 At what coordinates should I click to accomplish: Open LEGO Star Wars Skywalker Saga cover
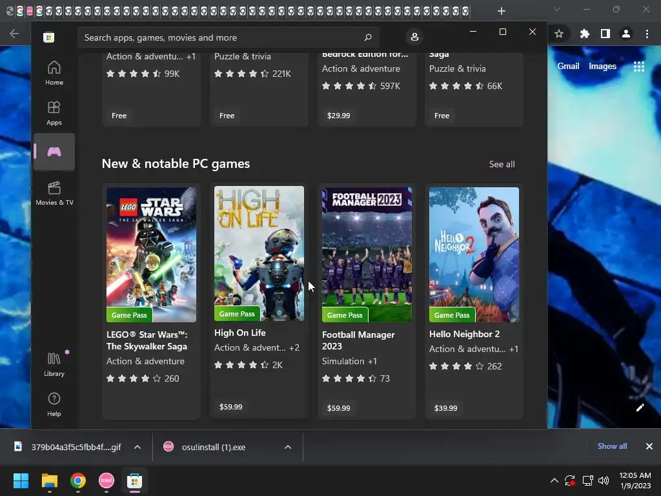(x=151, y=254)
